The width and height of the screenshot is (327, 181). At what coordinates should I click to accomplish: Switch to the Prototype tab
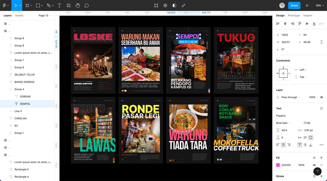pyautogui.click(x=294, y=16)
